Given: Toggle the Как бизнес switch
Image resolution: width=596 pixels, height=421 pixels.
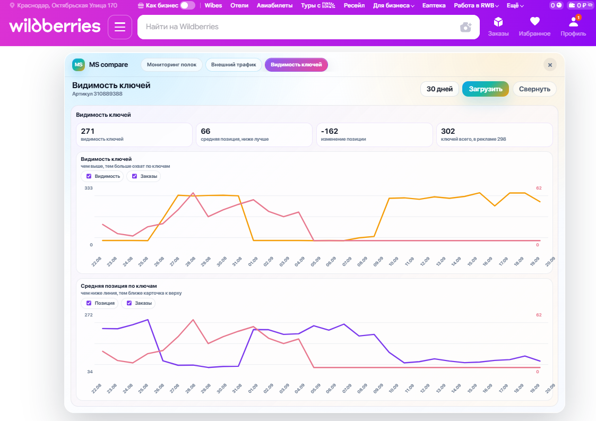Looking at the screenshot, I should coord(187,5).
